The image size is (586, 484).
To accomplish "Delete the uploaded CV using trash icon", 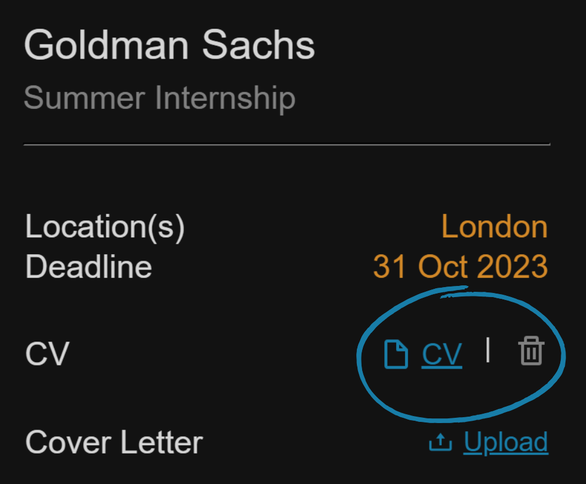I will tap(531, 352).
